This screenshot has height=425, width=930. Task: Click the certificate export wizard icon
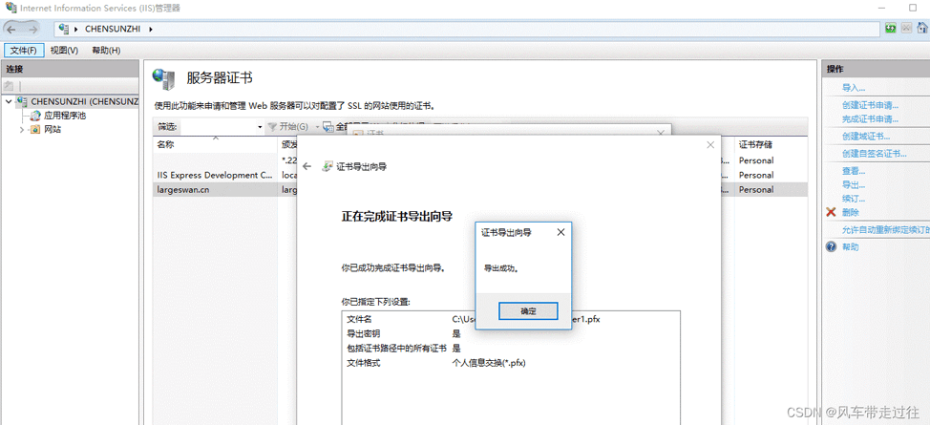(327, 167)
